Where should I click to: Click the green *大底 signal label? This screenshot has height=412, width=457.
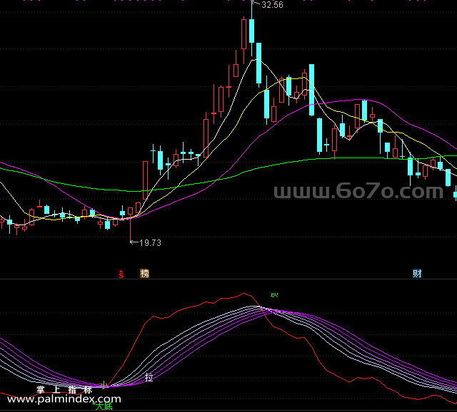[x=103, y=406]
